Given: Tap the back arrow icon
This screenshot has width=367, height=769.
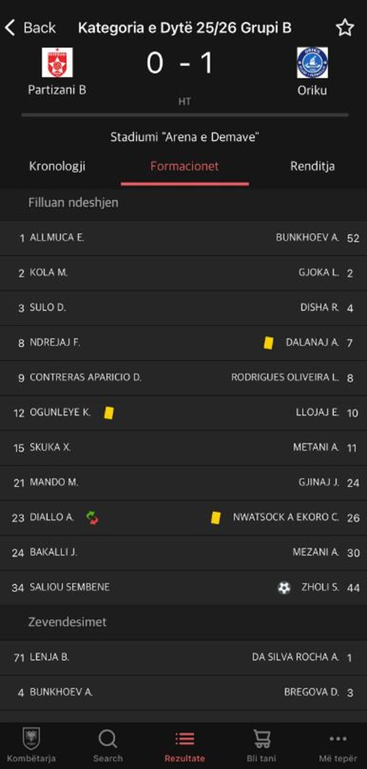Looking at the screenshot, I should coord(11,28).
